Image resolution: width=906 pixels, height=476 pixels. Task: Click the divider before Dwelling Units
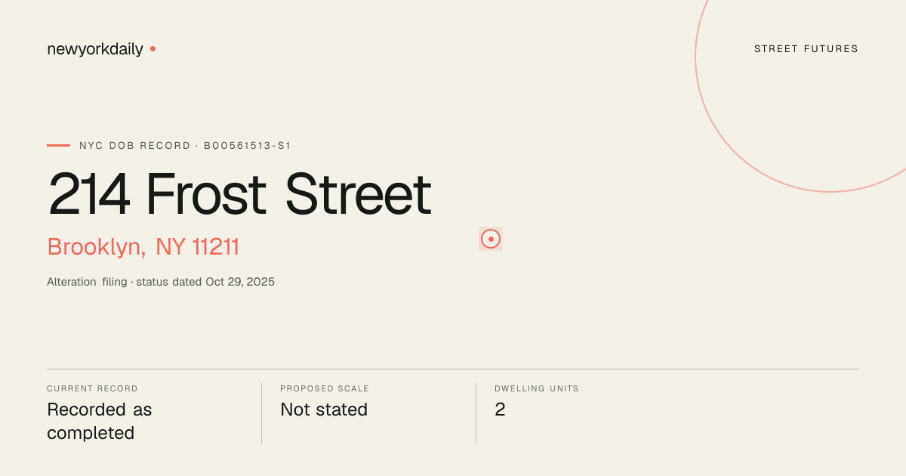[x=476, y=413]
